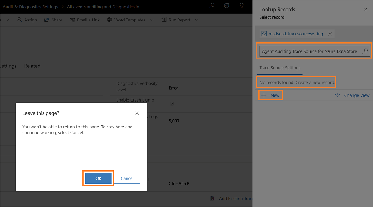Click the Assign command
Image resolution: width=373 pixels, height=207 pixels.
[27, 20]
